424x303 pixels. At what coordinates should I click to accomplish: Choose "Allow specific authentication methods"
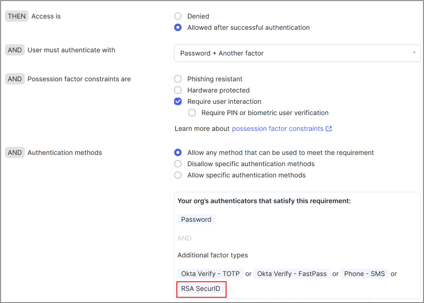click(178, 175)
